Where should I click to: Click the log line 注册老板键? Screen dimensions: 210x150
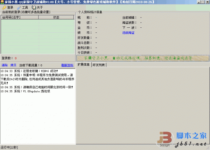pyautogui.click(x=29, y=71)
